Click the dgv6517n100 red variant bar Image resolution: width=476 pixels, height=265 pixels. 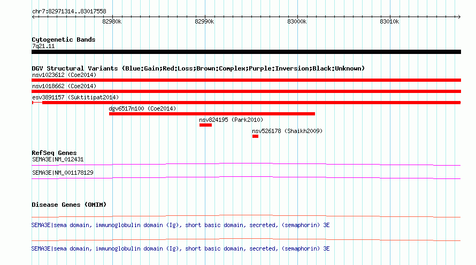pyautogui.click(x=212, y=114)
